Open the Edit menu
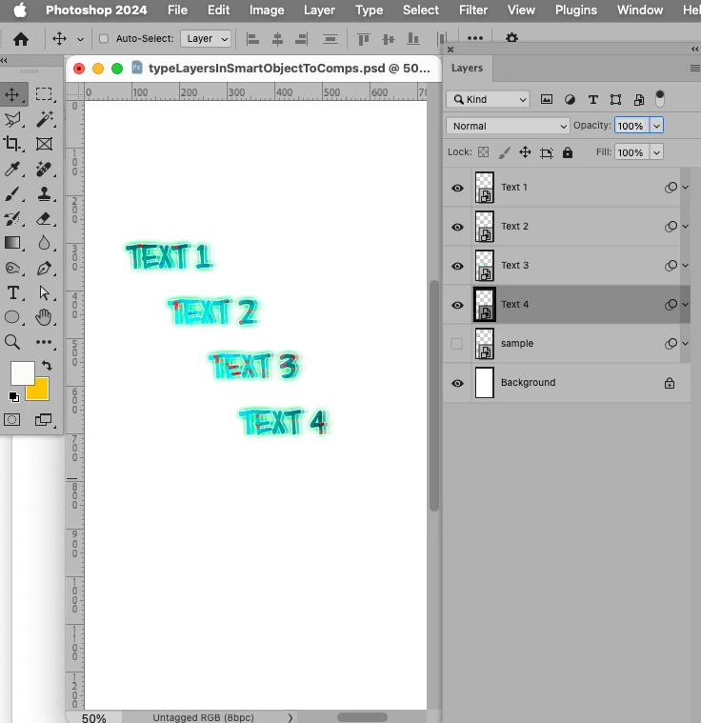701x723 pixels. coord(219,10)
